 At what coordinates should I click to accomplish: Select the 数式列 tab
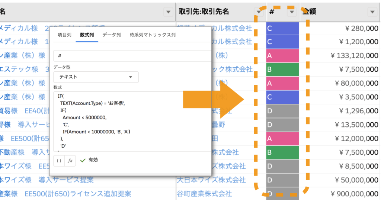(x=87, y=35)
